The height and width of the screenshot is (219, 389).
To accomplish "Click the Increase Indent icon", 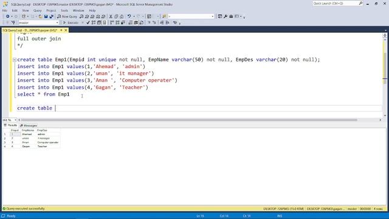I will [x=167, y=23].
